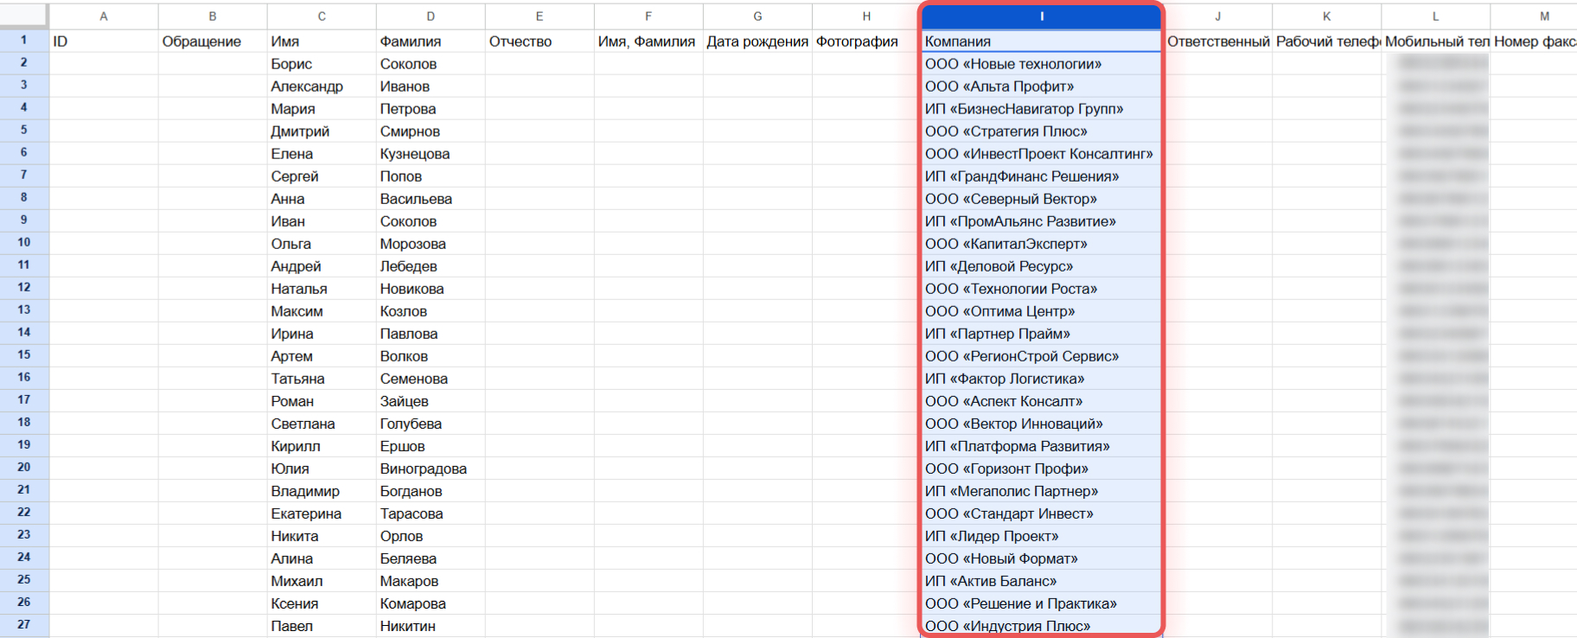1577x638 pixels.
Task: Select row 27 header
Action: (x=23, y=625)
